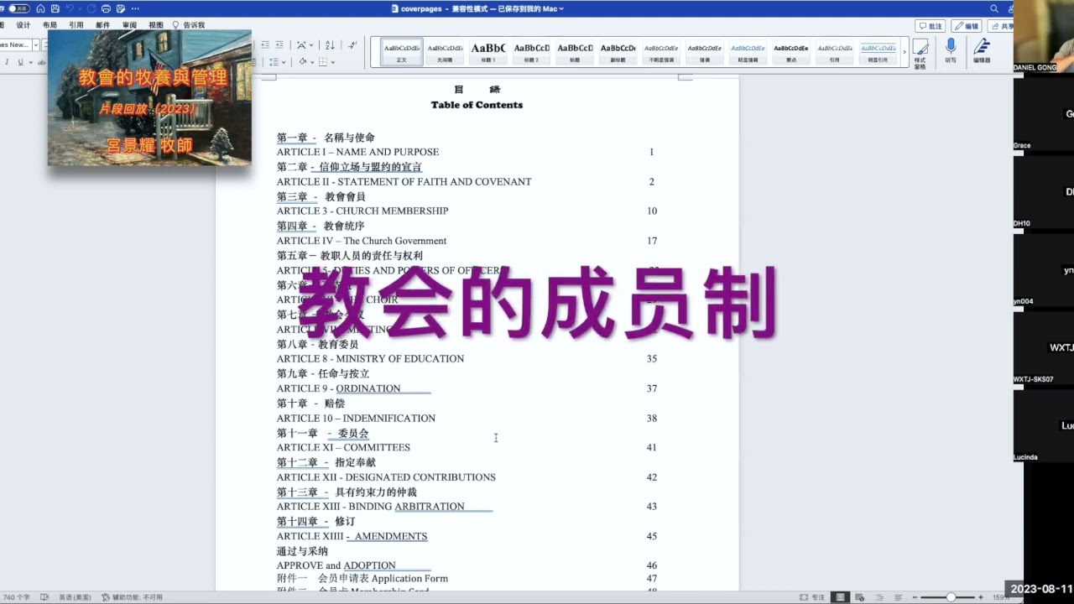1074x604 pixels.
Task: Start 听写 dictation microphone
Action: (x=951, y=50)
